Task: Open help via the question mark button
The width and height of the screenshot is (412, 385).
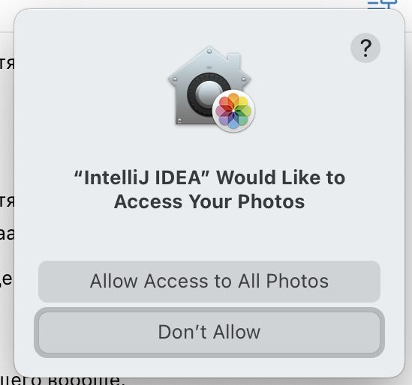Action: tap(365, 48)
